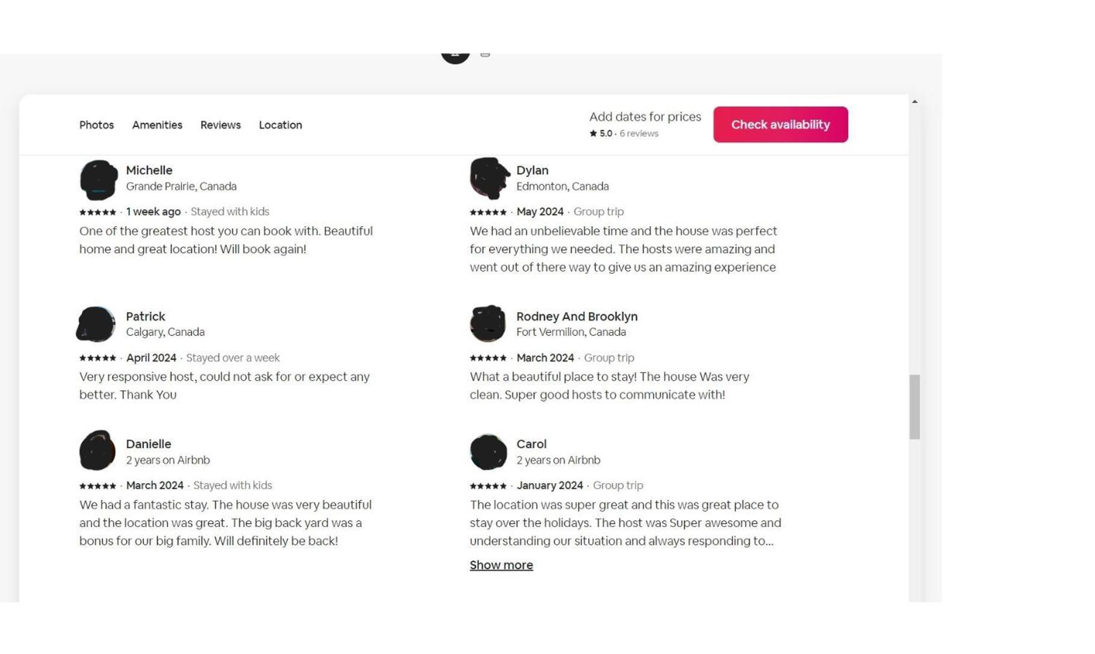Select reviewer name Michelle
This screenshot has height=654, width=1095.
coord(149,170)
